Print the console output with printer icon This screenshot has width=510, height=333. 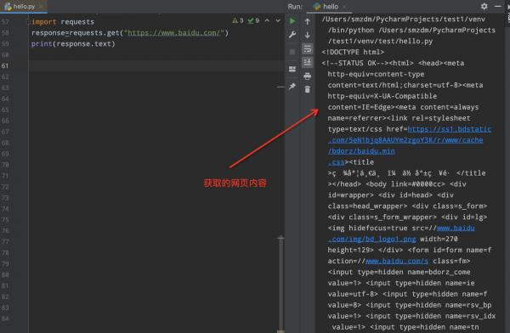click(x=308, y=76)
